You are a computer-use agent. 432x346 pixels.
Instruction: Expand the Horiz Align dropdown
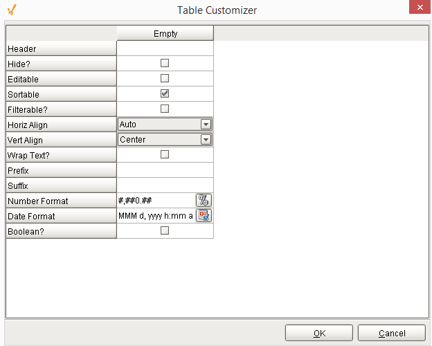tap(205, 125)
